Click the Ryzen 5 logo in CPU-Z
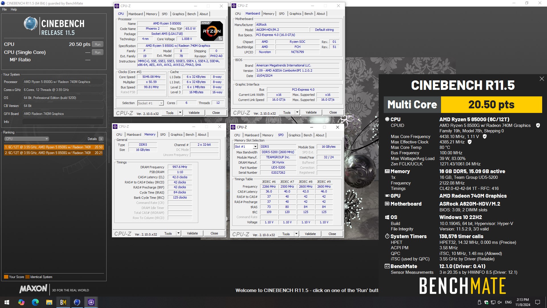Image resolution: width=547 pixels, height=308 pixels. pos(212,31)
